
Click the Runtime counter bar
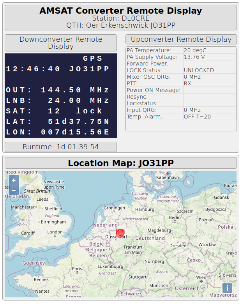point(61,147)
